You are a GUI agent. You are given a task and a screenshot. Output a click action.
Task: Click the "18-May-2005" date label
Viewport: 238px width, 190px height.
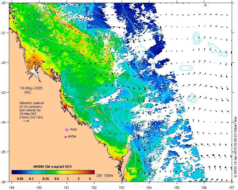click(31, 88)
